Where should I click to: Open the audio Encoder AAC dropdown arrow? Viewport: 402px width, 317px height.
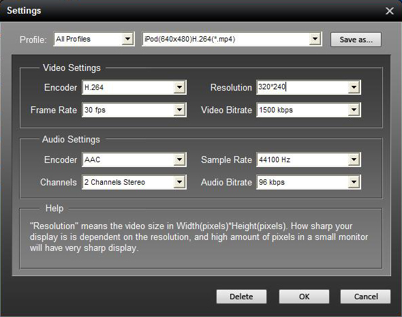click(179, 160)
